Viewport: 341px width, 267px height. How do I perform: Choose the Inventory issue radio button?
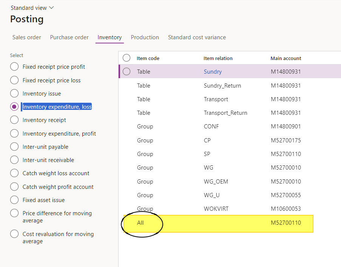(x=14, y=94)
